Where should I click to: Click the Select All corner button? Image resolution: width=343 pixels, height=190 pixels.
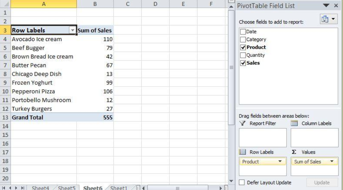(x=5, y=4)
